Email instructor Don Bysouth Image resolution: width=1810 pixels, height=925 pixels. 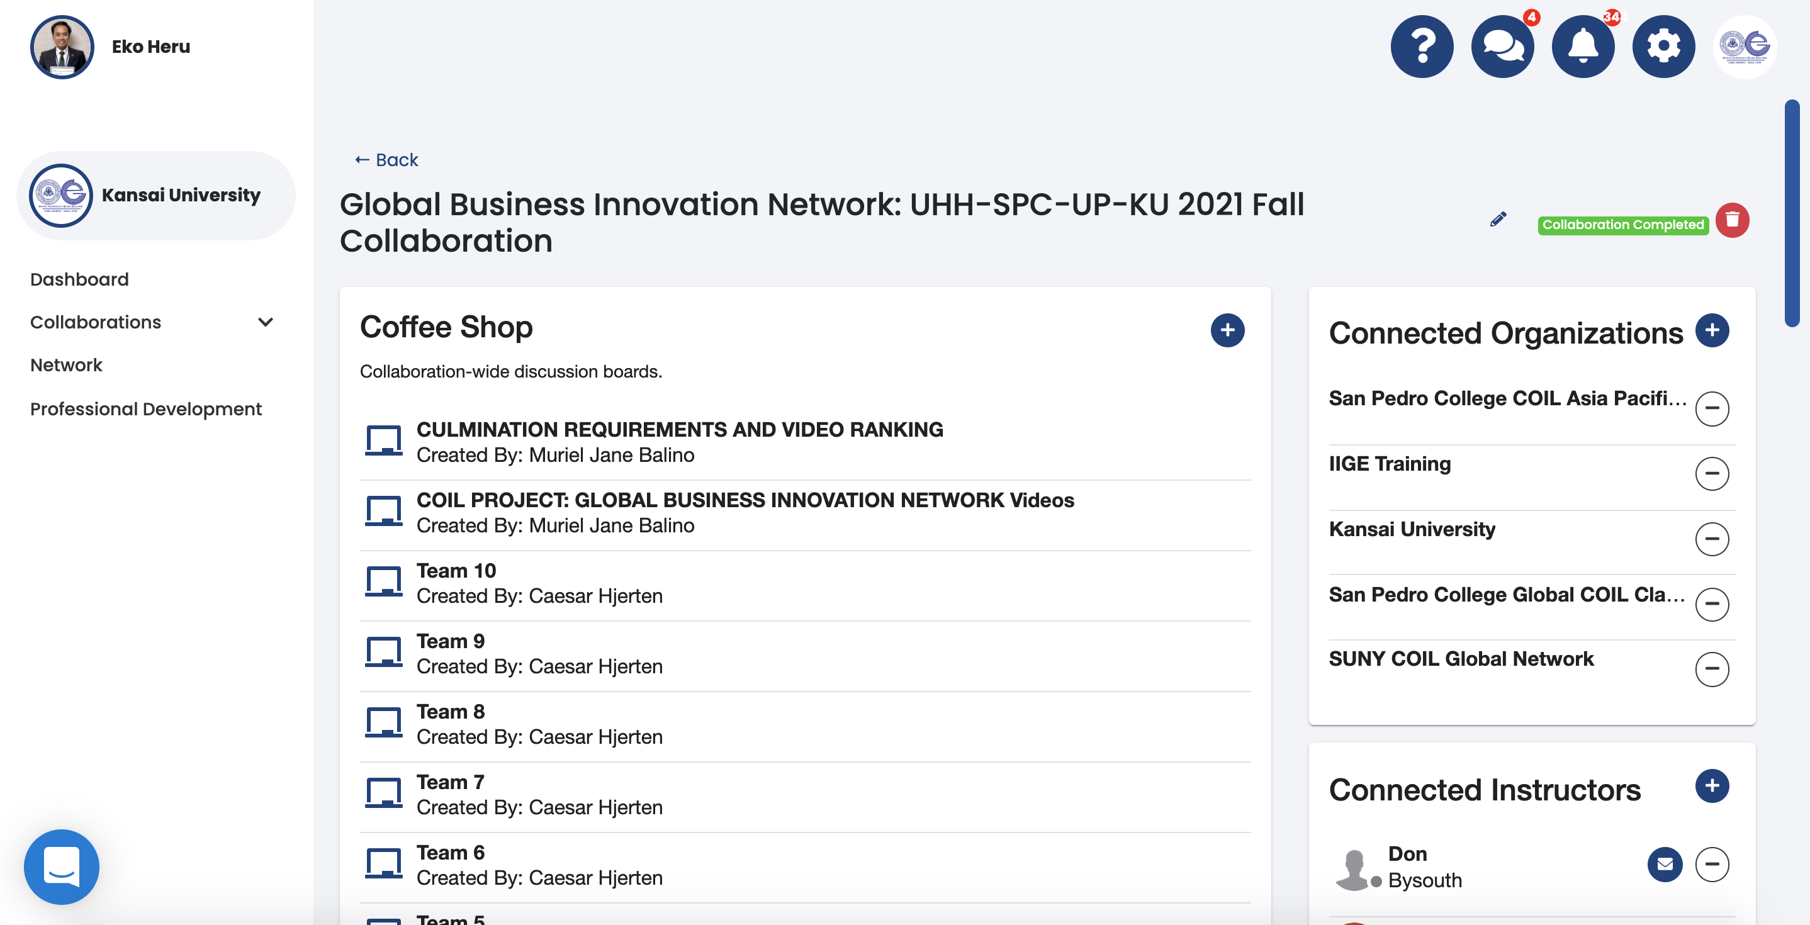[x=1665, y=864]
